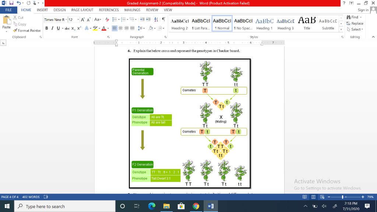Apply subscript formatting

(73, 28)
